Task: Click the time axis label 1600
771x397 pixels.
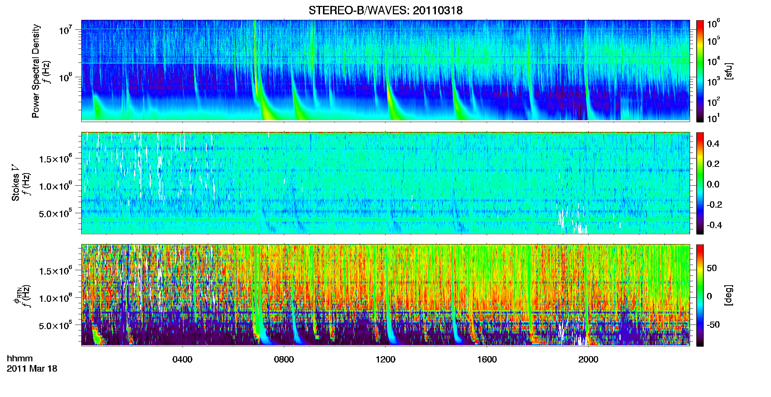Action: coord(487,360)
